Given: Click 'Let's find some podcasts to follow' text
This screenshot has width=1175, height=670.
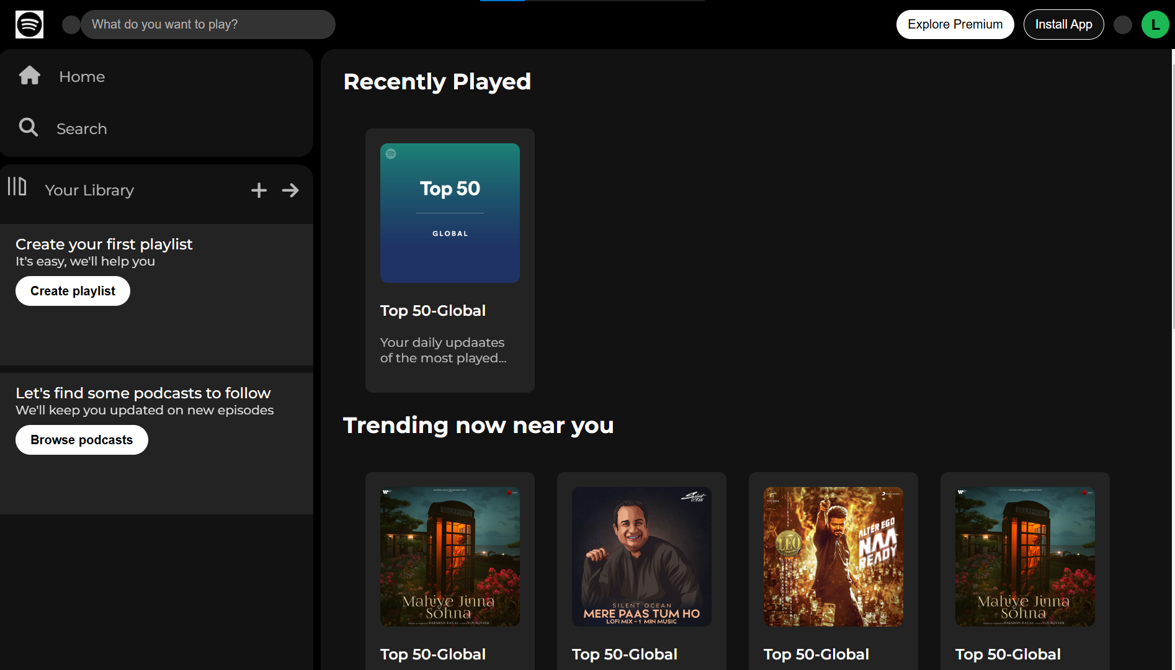Looking at the screenshot, I should pyautogui.click(x=143, y=393).
